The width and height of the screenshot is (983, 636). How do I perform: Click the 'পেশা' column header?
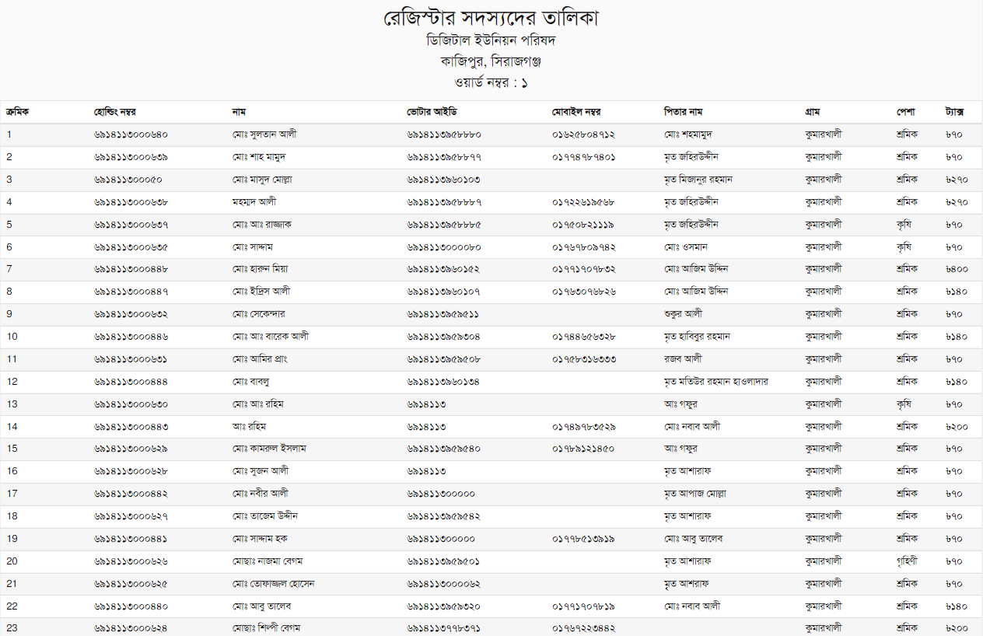(905, 112)
